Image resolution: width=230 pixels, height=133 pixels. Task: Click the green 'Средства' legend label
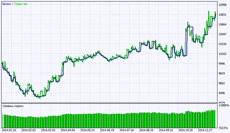click(x=20, y=4)
